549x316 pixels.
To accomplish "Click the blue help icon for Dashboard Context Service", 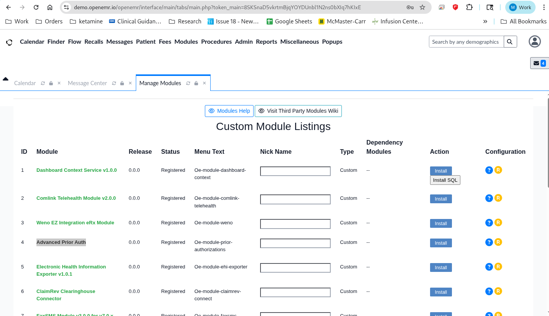I will tap(489, 170).
